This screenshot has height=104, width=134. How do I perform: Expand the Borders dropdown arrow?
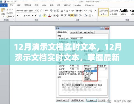pyautogui.click(x=92, y=15)
